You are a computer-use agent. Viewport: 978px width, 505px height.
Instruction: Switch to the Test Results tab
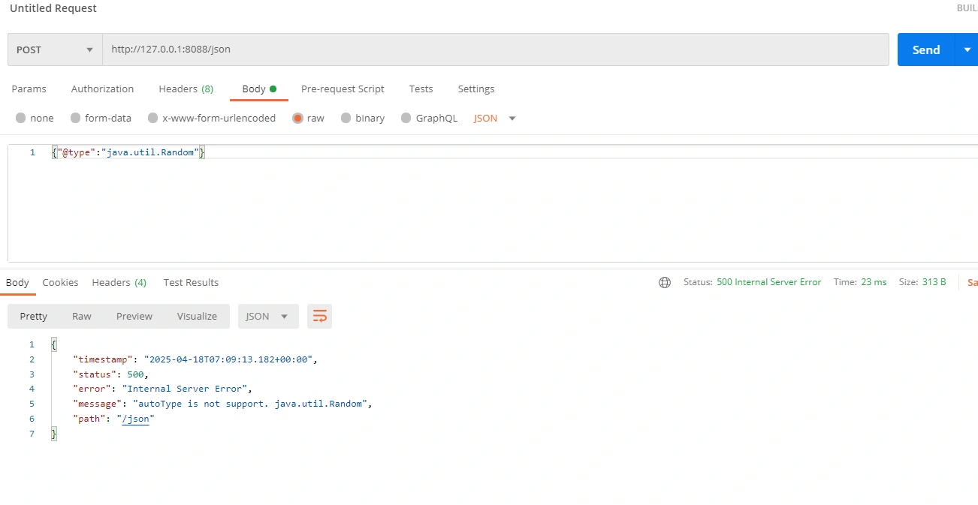click(x=191, y=282)
